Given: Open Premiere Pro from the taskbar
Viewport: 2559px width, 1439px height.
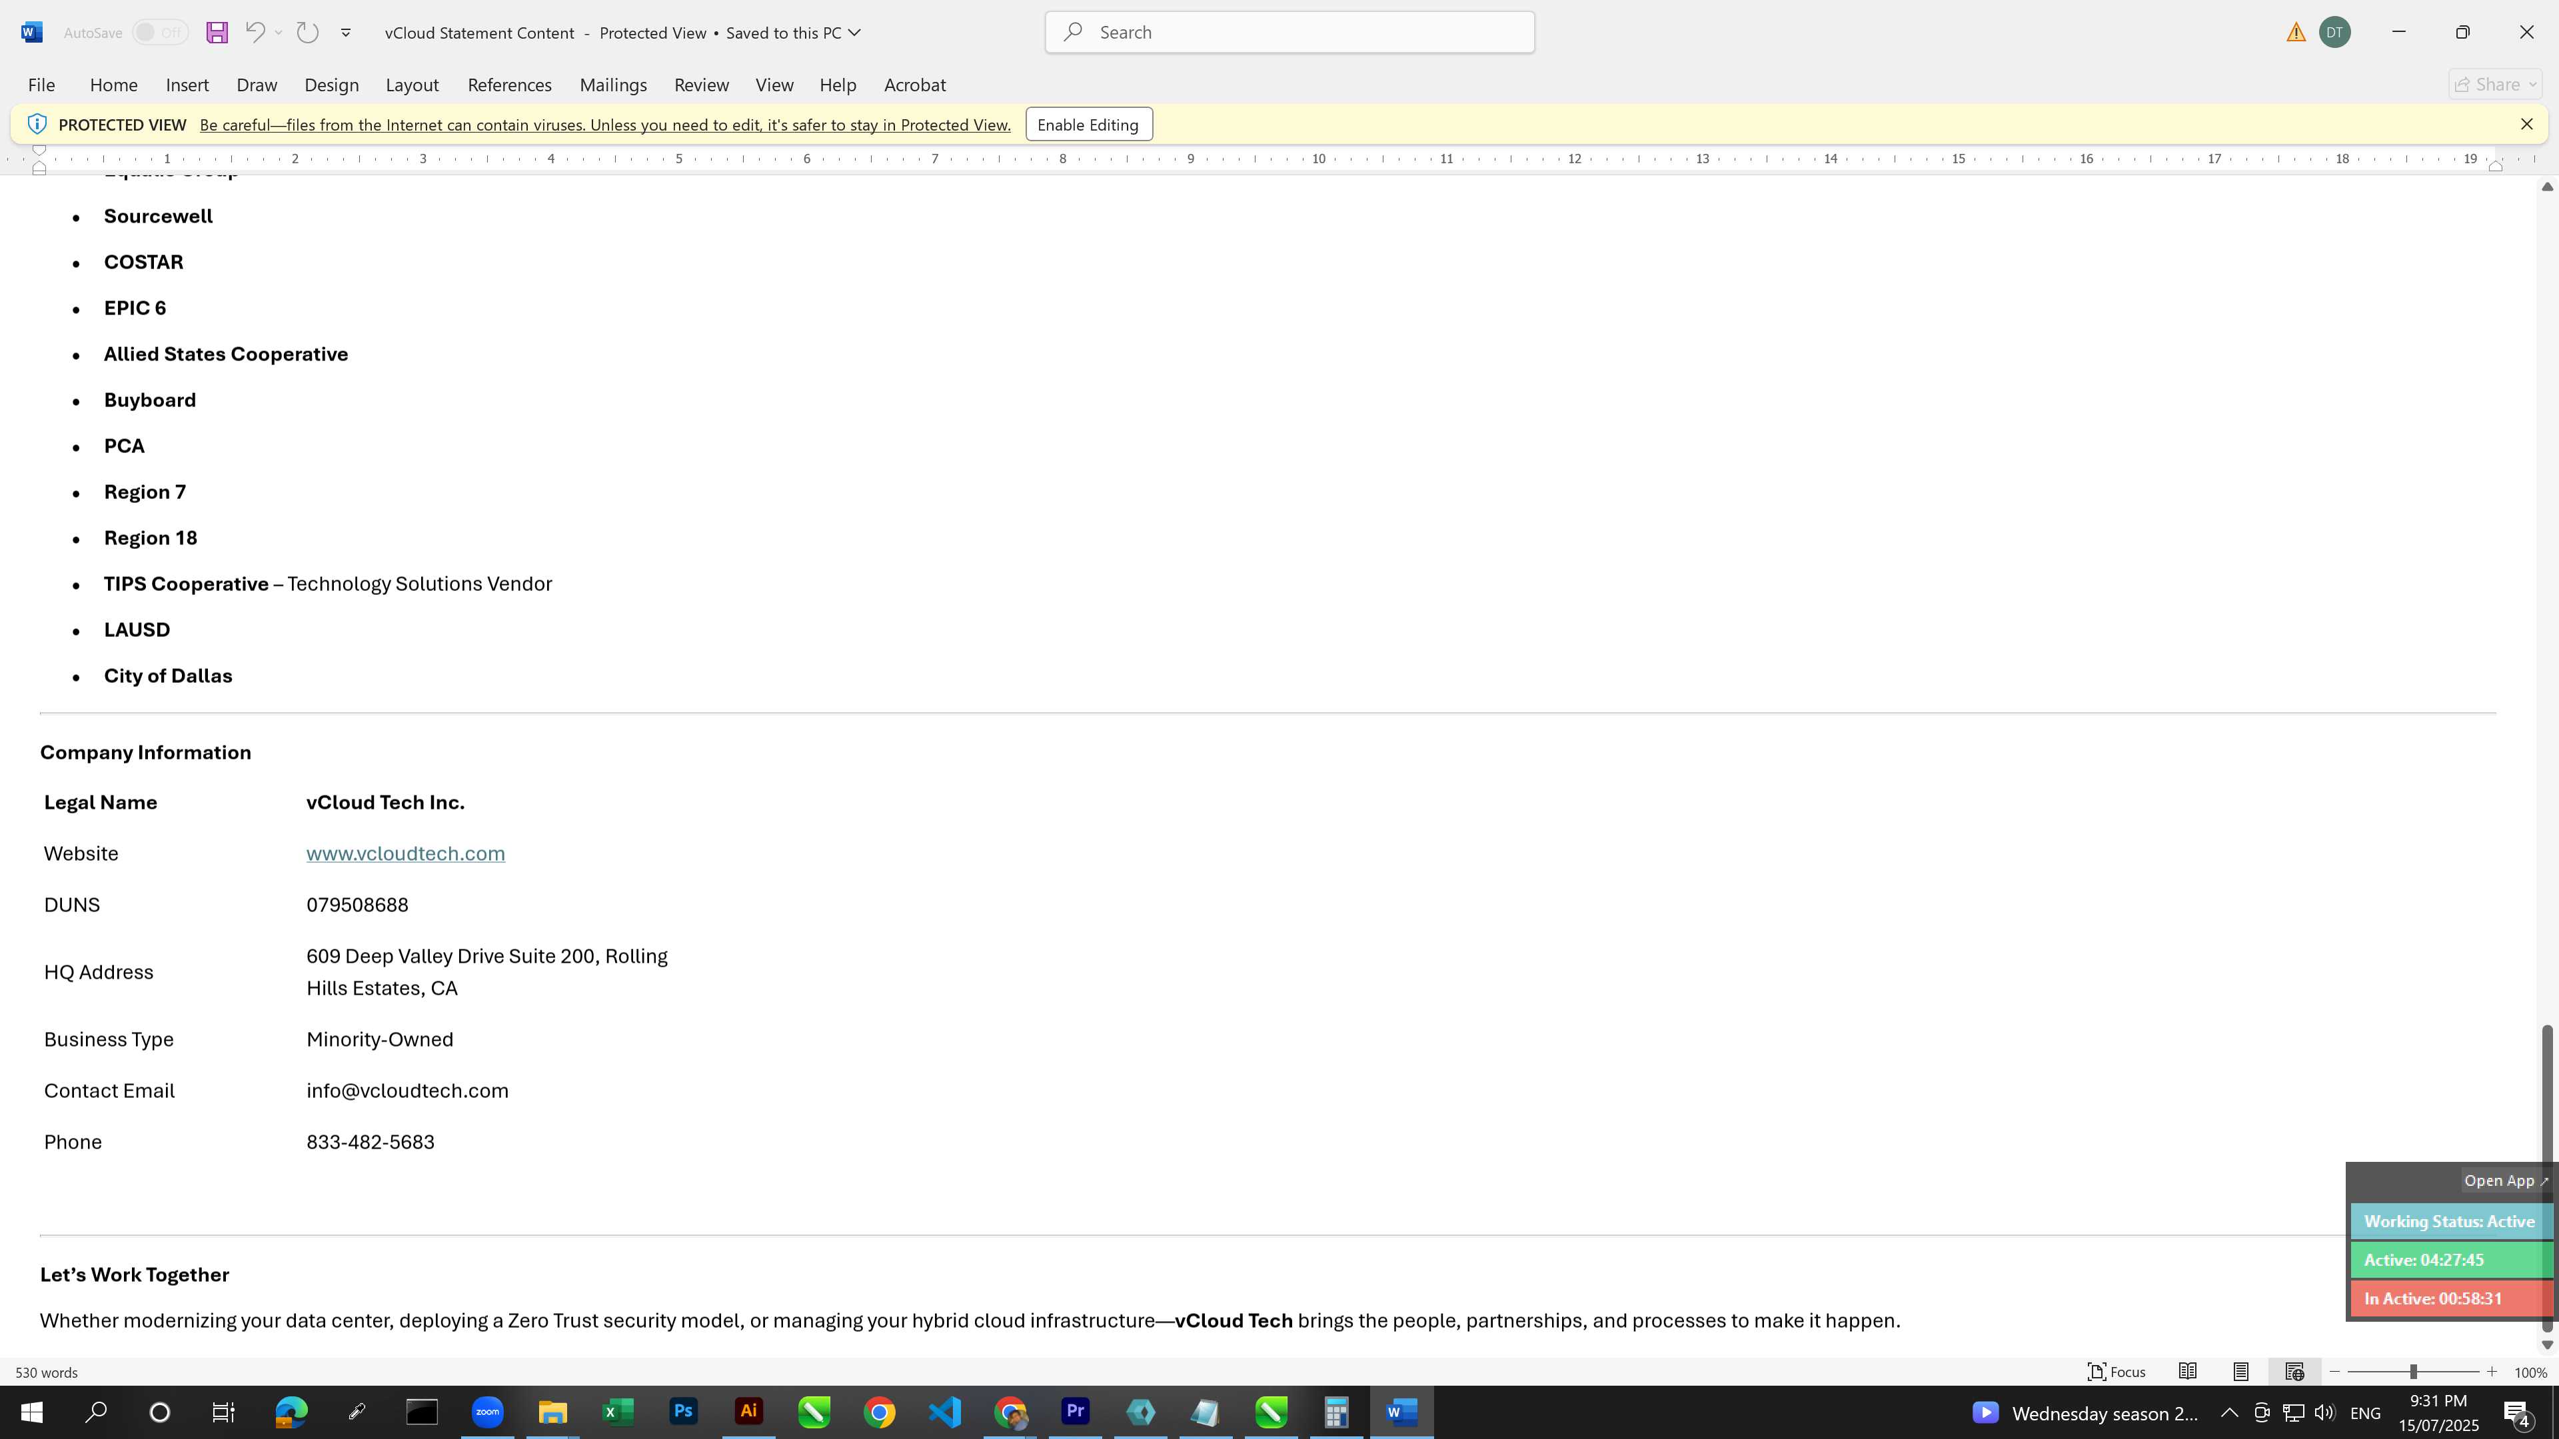Looking at the screenshot, I should pyautogui.click(x=1075, y=1412).
